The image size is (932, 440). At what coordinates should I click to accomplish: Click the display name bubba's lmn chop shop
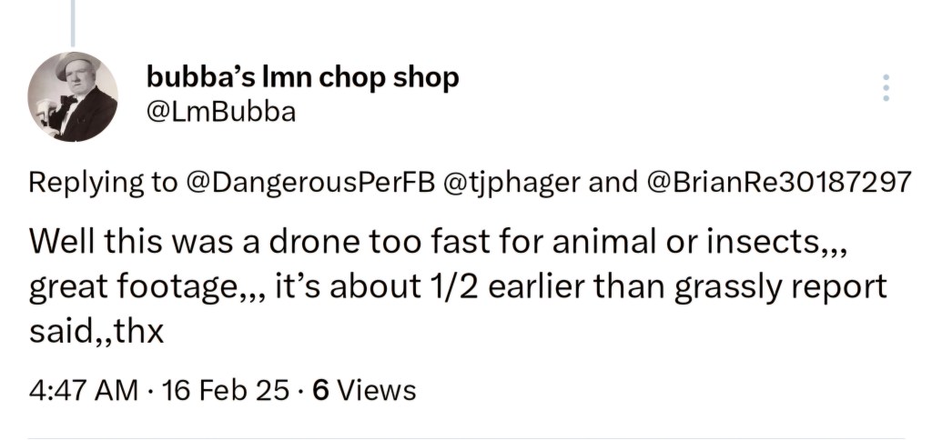pyautogui.click(x=302, y=78)
